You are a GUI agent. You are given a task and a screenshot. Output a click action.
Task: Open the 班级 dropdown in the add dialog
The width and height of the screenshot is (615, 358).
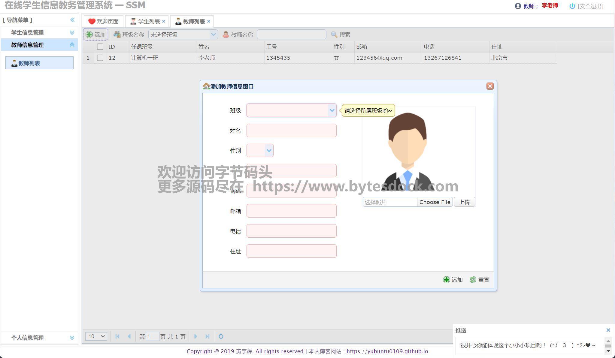pos(332,110)
